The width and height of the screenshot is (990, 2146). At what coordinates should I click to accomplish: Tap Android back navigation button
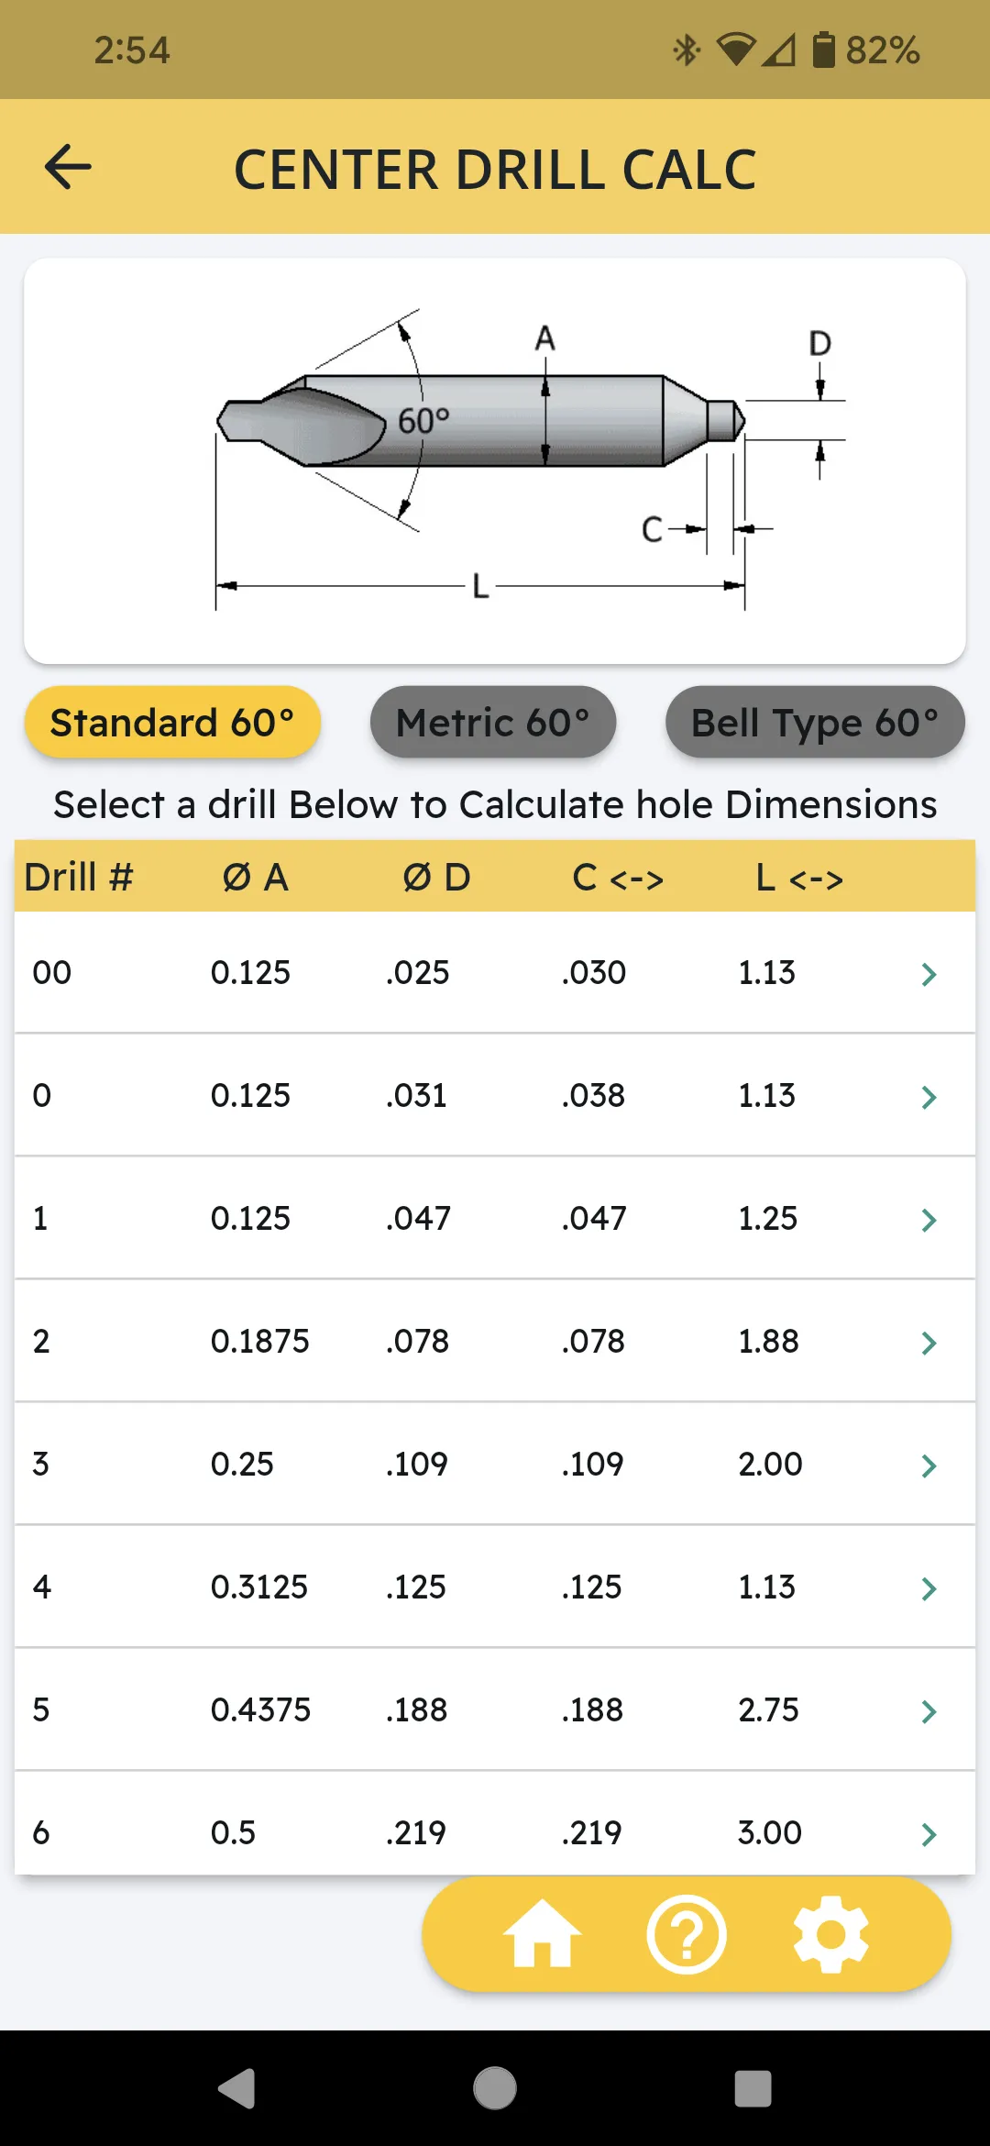pos(237,2089)
